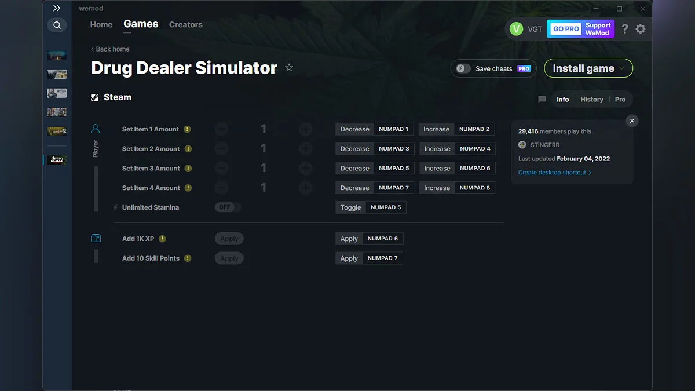Select fourth game thumbnail in sidebar
Screen dimensions: 695x391
click(x=57, y=112)
